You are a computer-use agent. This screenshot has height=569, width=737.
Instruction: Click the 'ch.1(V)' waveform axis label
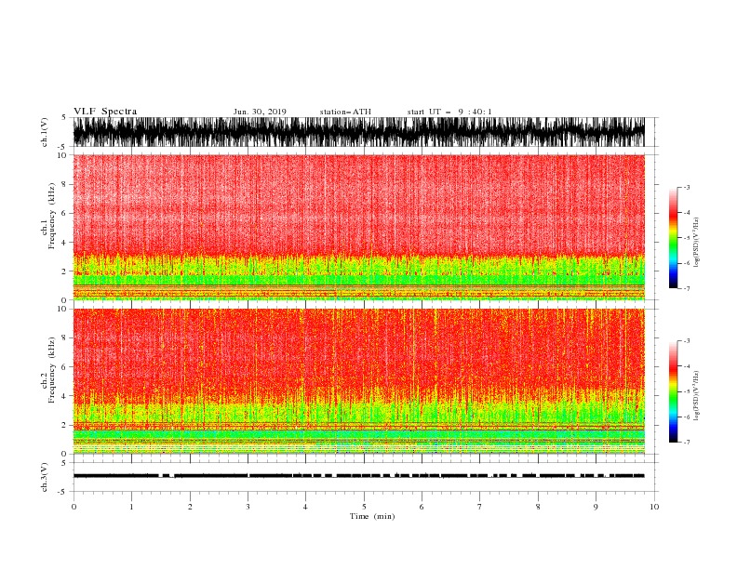click(x=45, y=132)
